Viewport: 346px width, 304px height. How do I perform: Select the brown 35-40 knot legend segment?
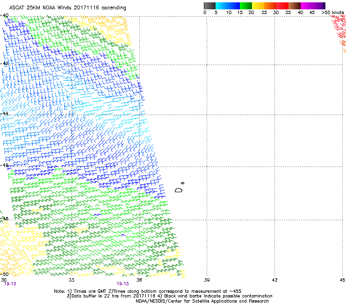295,6
